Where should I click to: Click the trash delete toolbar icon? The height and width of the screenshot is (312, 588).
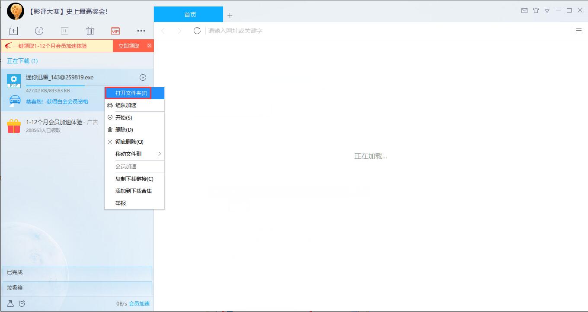pos(90,31)
